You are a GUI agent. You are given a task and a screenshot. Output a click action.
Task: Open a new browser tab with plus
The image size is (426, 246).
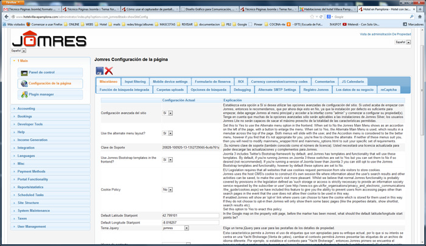coord(421,9)
